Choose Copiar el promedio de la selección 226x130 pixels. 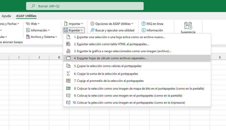(x=137, y=81)
